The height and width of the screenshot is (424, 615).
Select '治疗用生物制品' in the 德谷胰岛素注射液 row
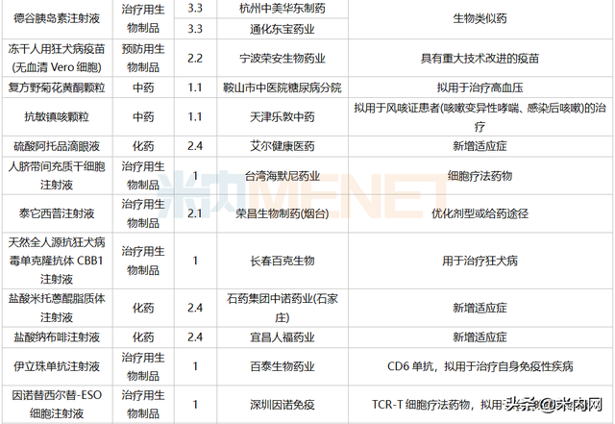[x=143, y=18]
